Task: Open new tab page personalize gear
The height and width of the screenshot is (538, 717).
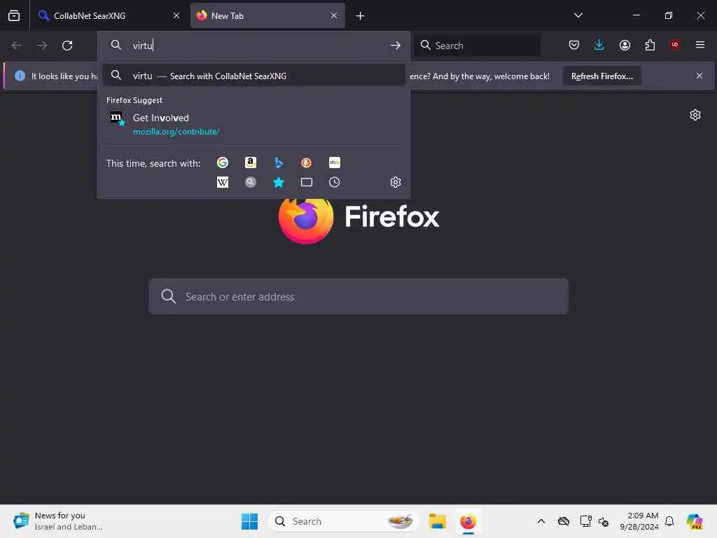Action: pos(695,115)
